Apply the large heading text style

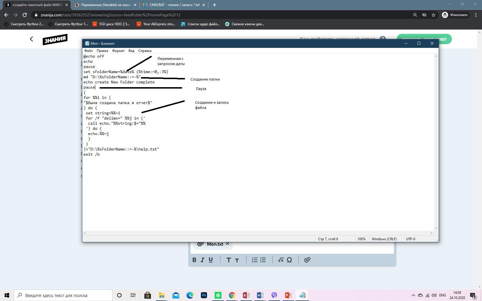pyautogui.click(x=229, y=260)
